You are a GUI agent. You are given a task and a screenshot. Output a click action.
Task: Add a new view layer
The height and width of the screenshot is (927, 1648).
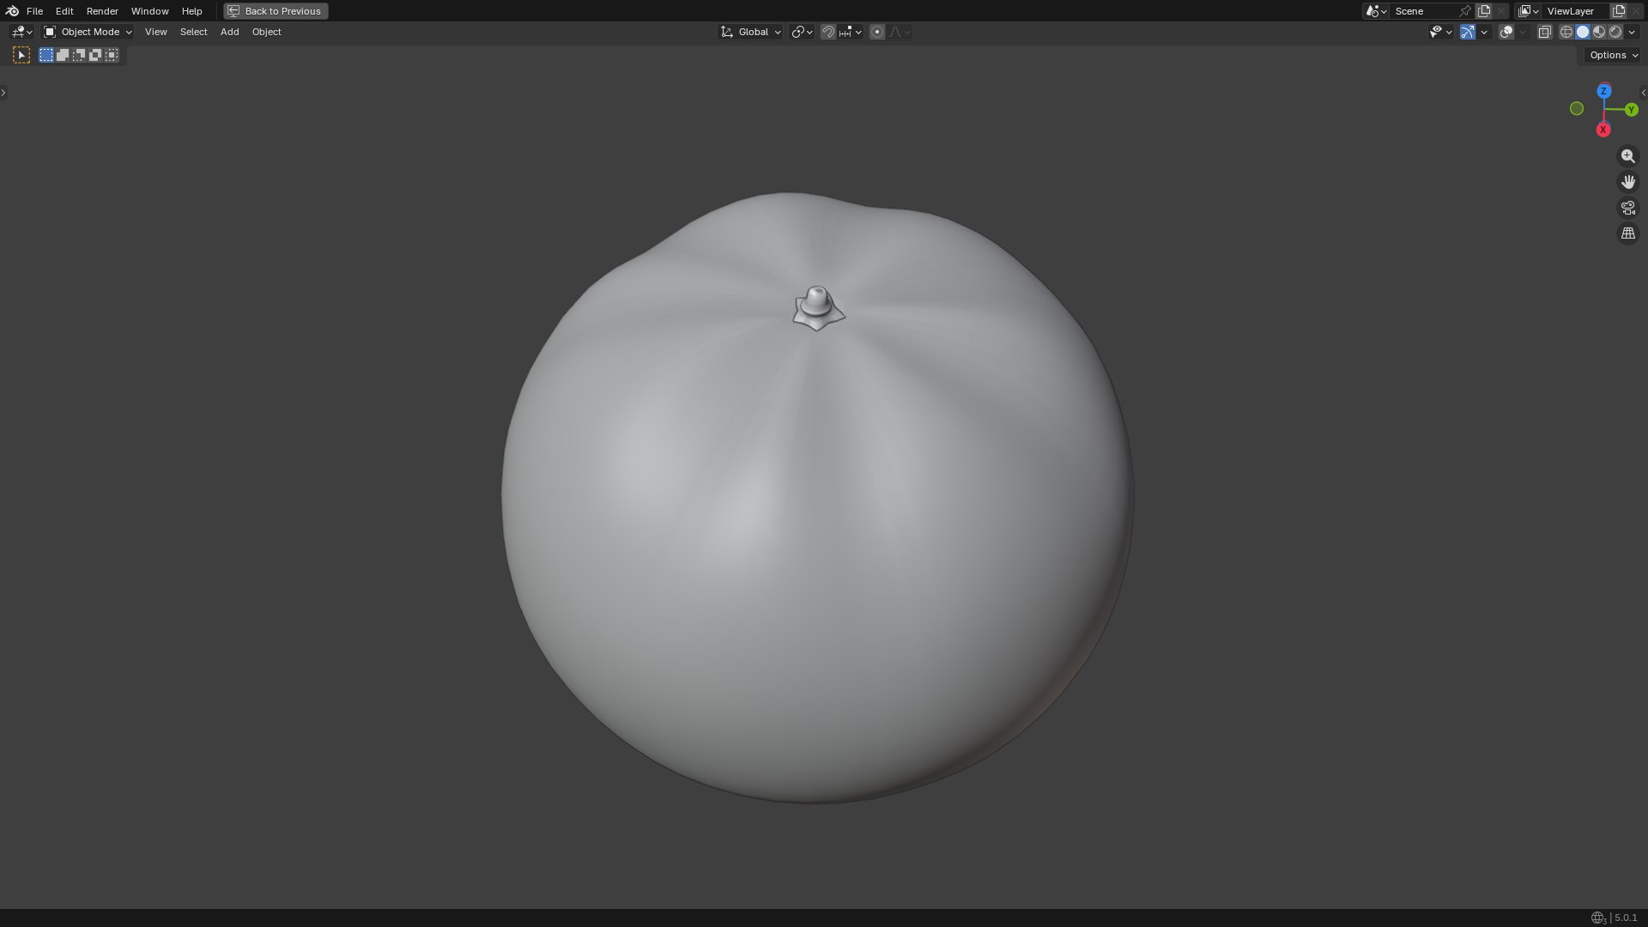1619,11
